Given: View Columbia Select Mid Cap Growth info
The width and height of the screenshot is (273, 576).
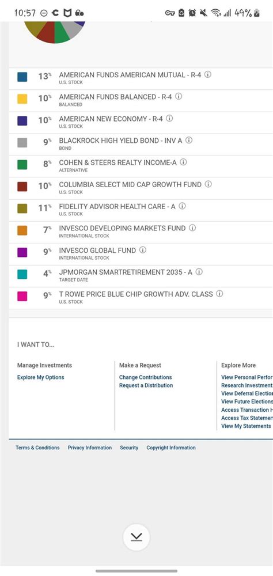Looking at the screenshot, I should (208, 184).
